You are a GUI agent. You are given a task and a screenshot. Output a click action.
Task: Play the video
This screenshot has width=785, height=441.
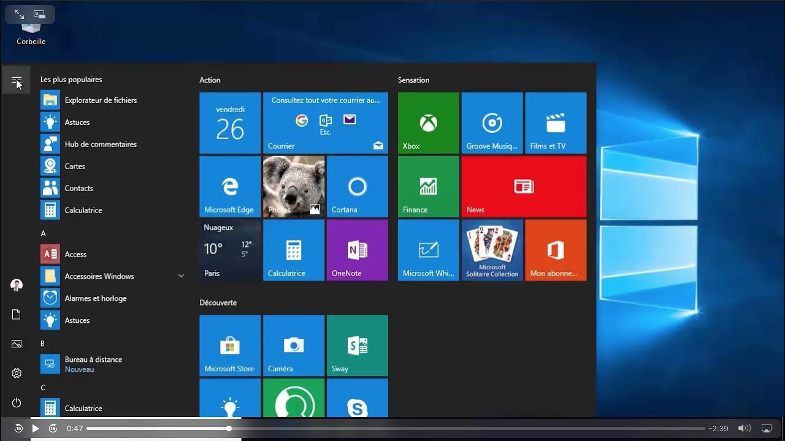36,429
